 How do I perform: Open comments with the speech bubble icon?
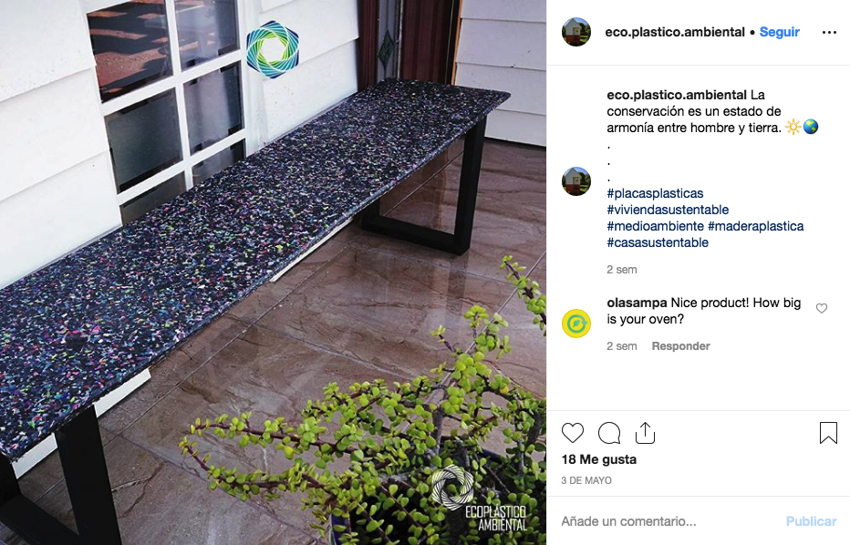tap(609, 433)
